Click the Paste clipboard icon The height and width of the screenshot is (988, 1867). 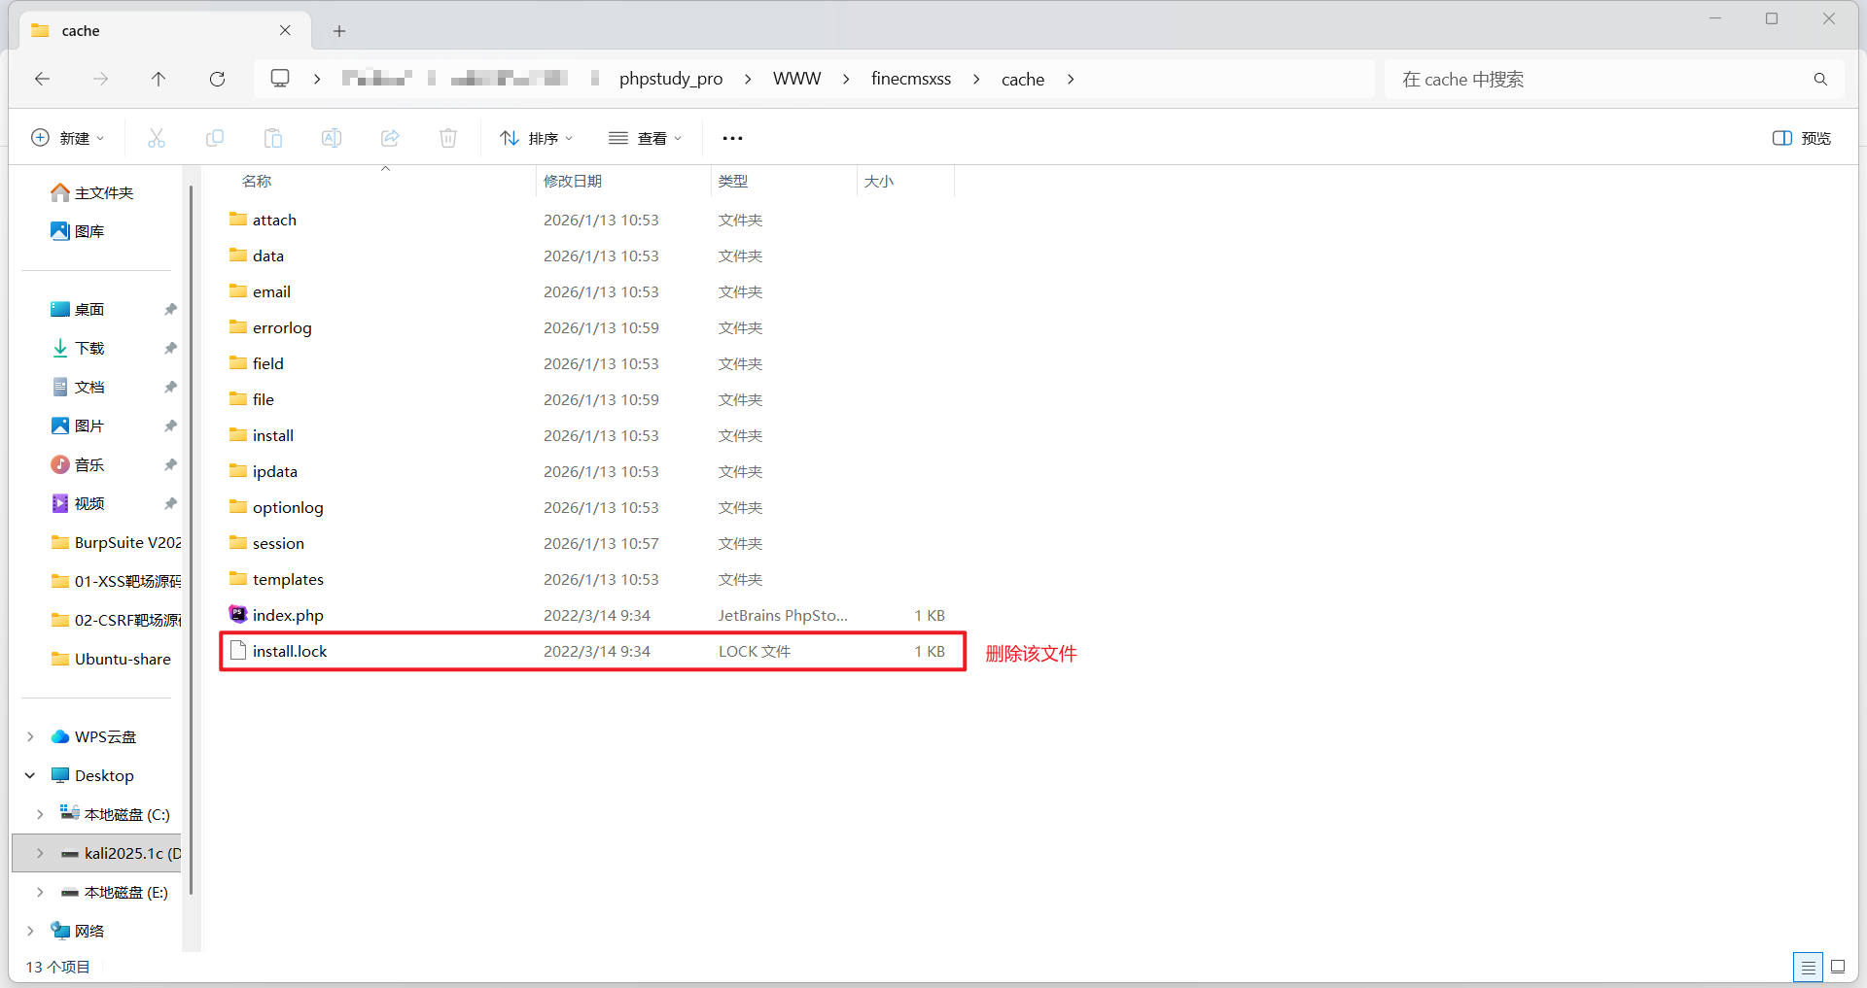(273, 138)
